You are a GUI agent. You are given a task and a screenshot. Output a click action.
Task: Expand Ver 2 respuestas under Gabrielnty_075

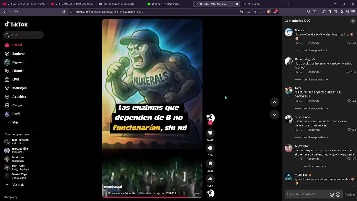pos(316,80)
